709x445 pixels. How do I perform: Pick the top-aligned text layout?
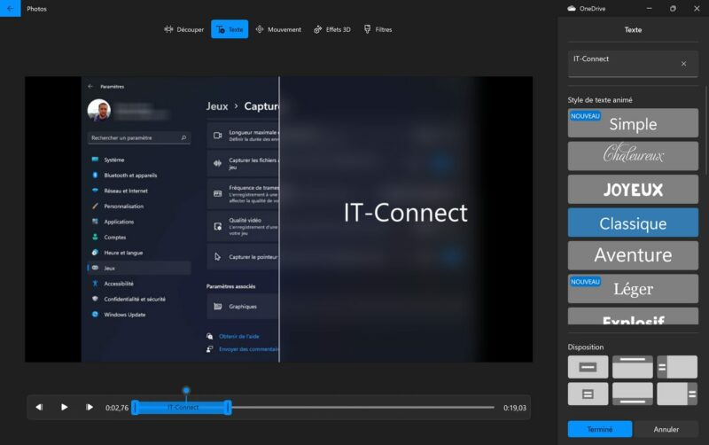point(633,367)
